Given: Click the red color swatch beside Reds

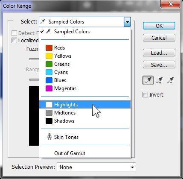Looking at the screenshot, I should [x=49, y=48].
